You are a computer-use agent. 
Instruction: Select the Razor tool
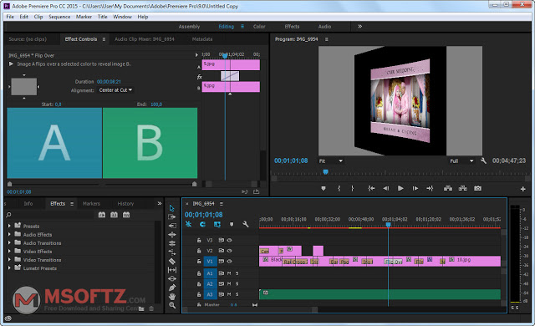point(172,261)
